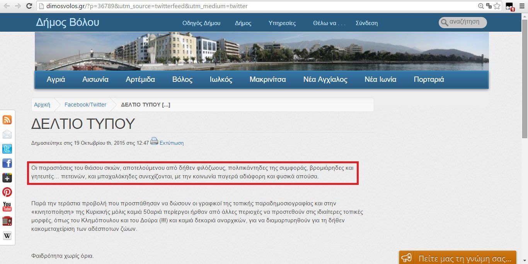Open the Wikipedia W icon in the sidebar
Image resolution: width=528 pixels, height=264 pixels.
pos(7,235)
